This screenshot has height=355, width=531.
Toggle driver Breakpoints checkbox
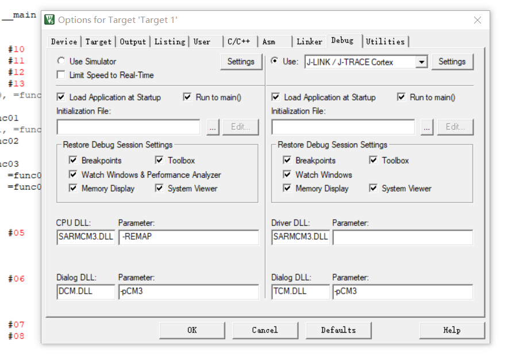(x=287, y=160)
